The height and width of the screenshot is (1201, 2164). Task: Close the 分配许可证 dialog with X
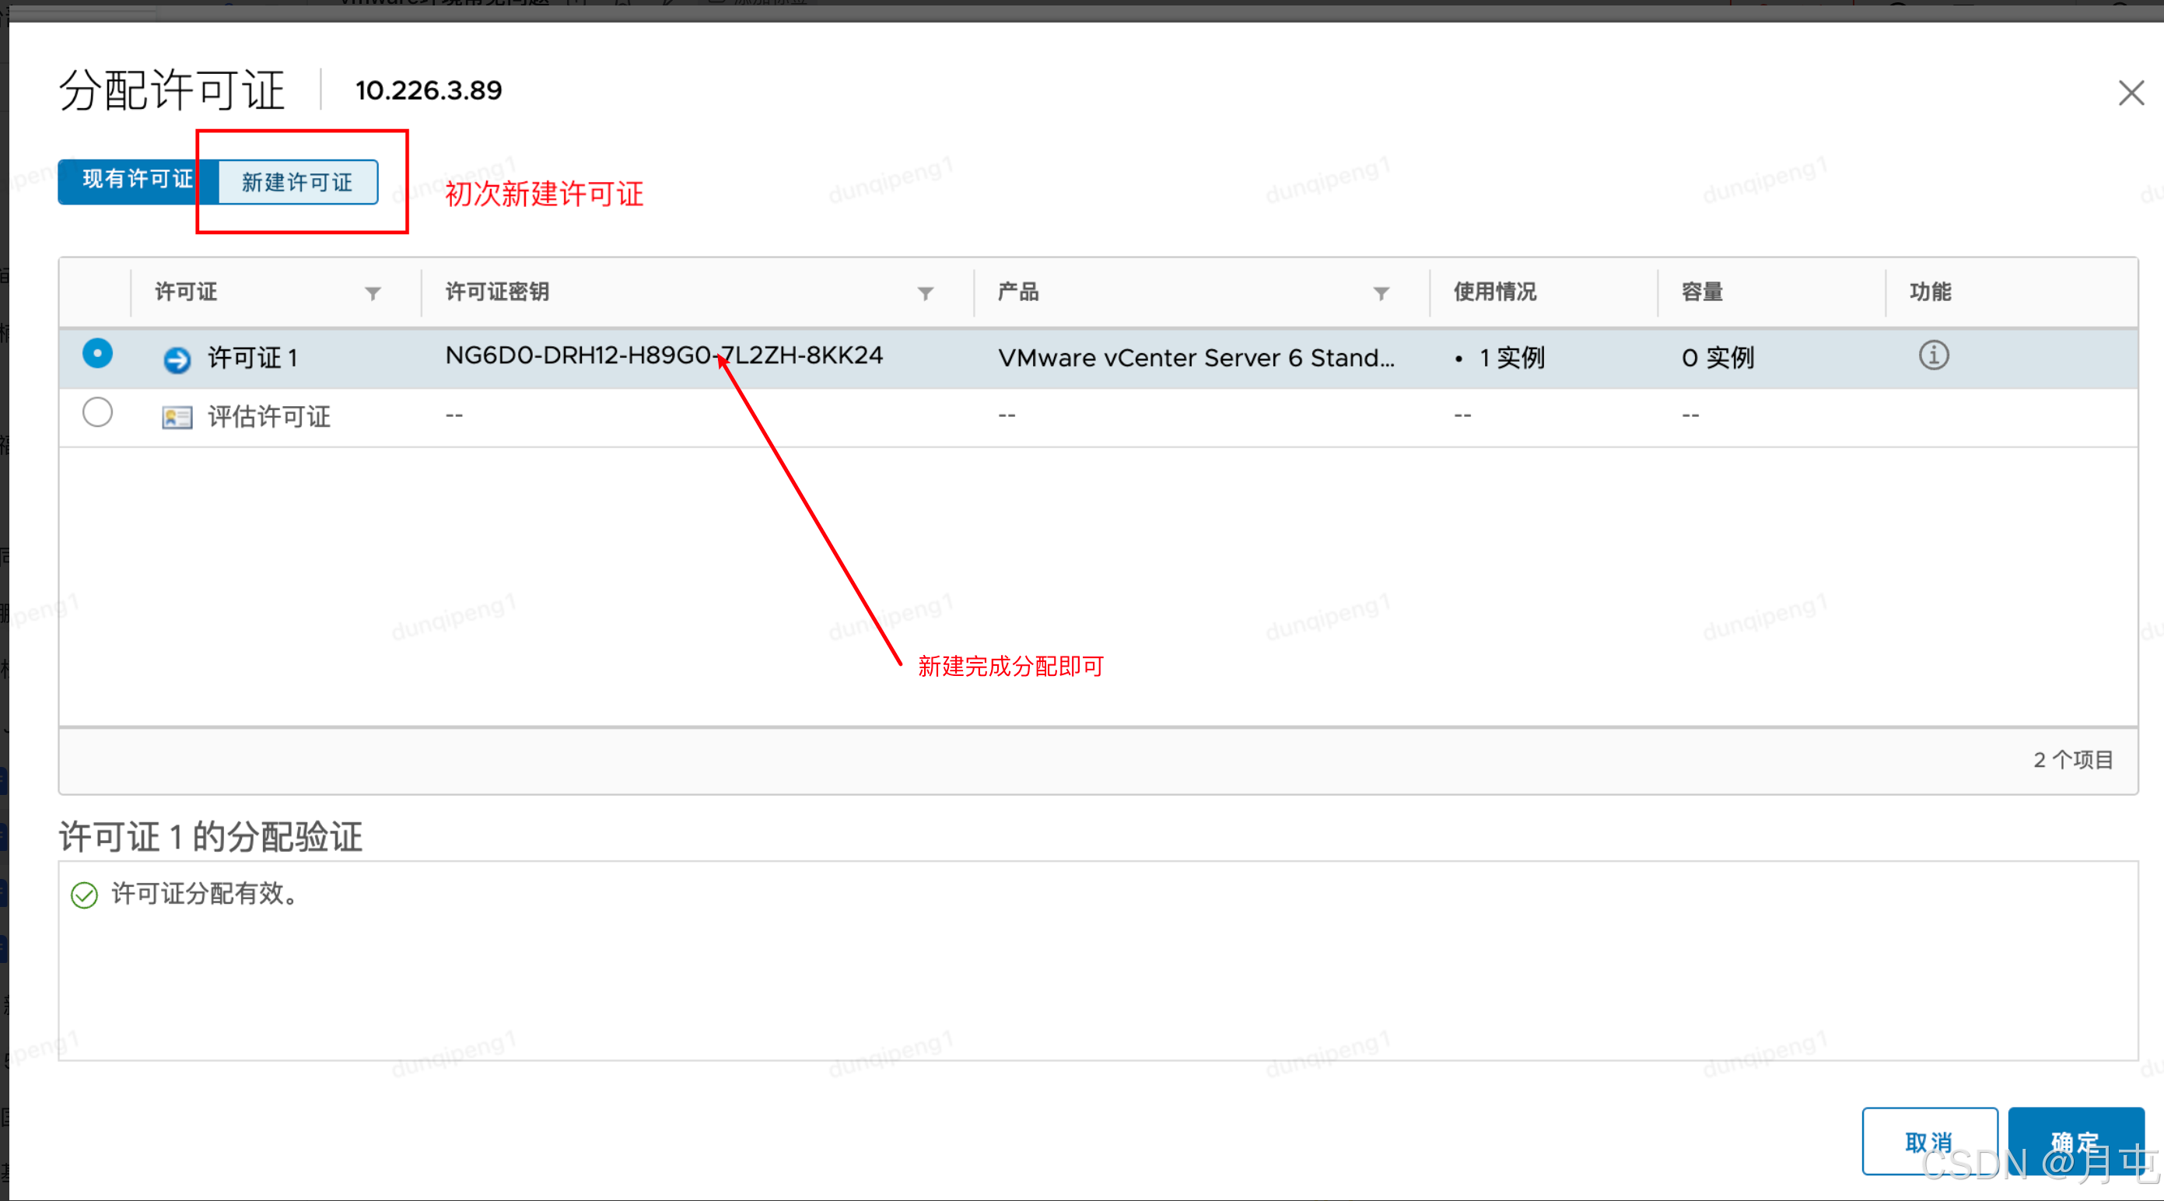pos(2131,93)
